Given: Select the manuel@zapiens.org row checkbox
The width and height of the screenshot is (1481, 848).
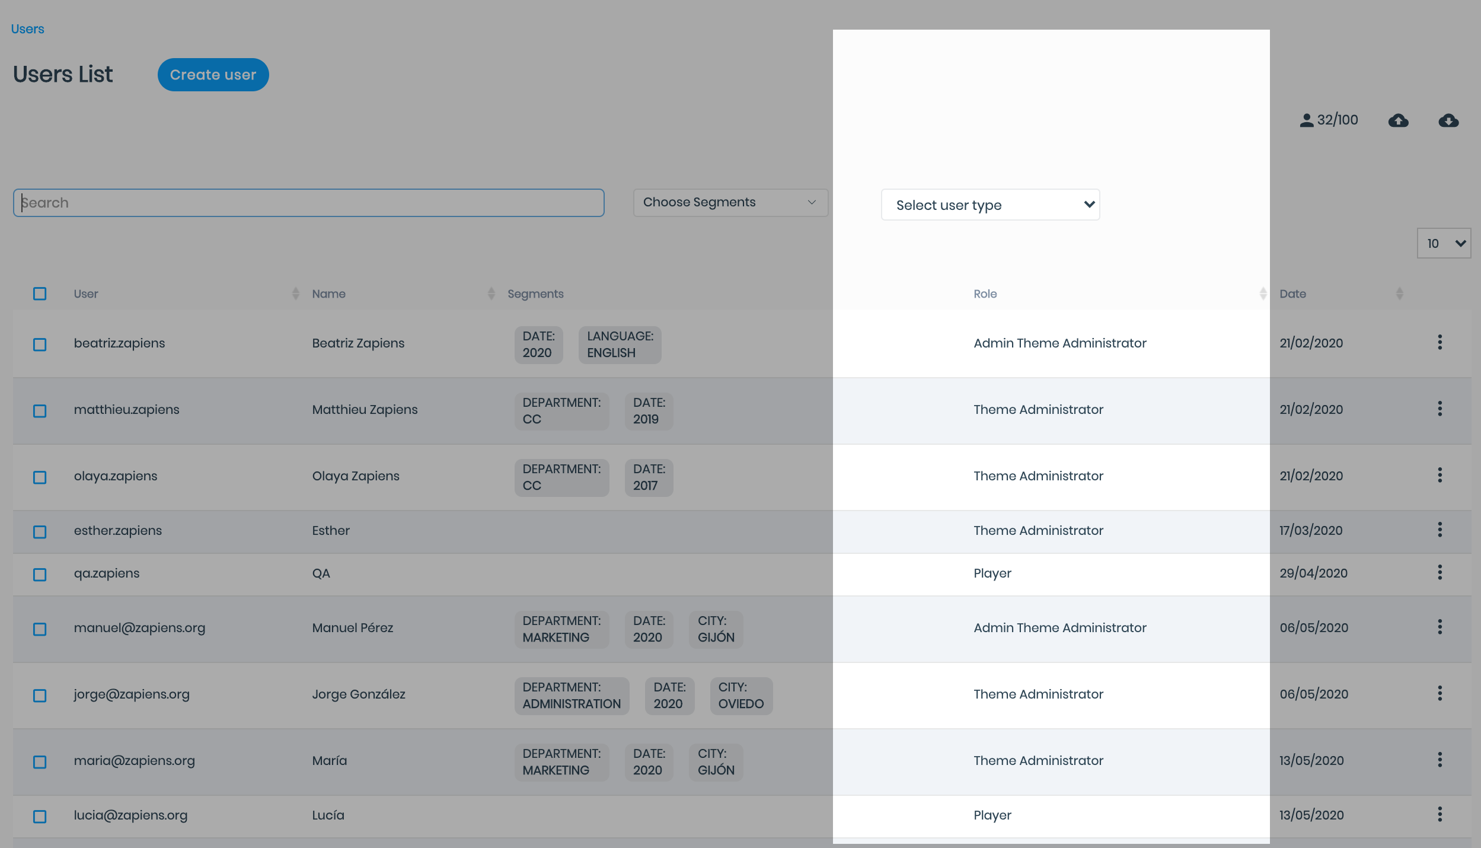Looking at the screenshot, I should [x=40, y=629].
